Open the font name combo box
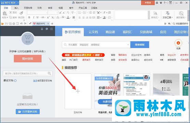Screen dimensions: 190x123 37,13
